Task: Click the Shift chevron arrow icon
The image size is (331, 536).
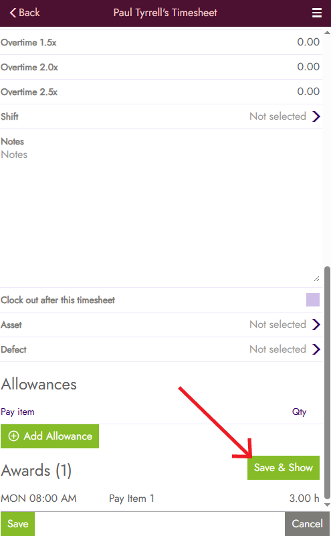Action: (316, 116)
